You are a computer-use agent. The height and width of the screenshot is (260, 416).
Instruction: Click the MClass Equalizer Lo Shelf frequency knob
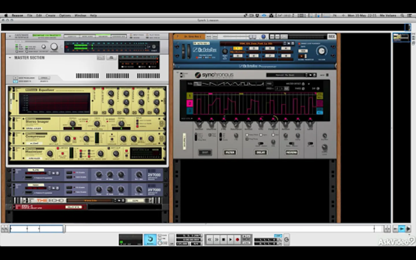pyautogui.click(x=111, y=94)
